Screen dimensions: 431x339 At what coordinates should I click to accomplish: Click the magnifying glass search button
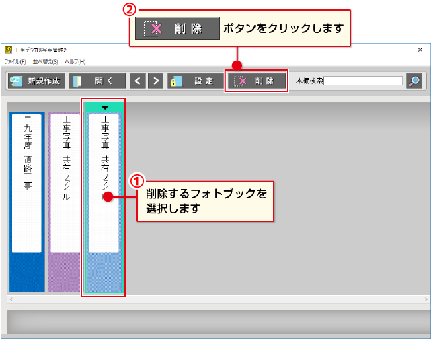[414, 81]
